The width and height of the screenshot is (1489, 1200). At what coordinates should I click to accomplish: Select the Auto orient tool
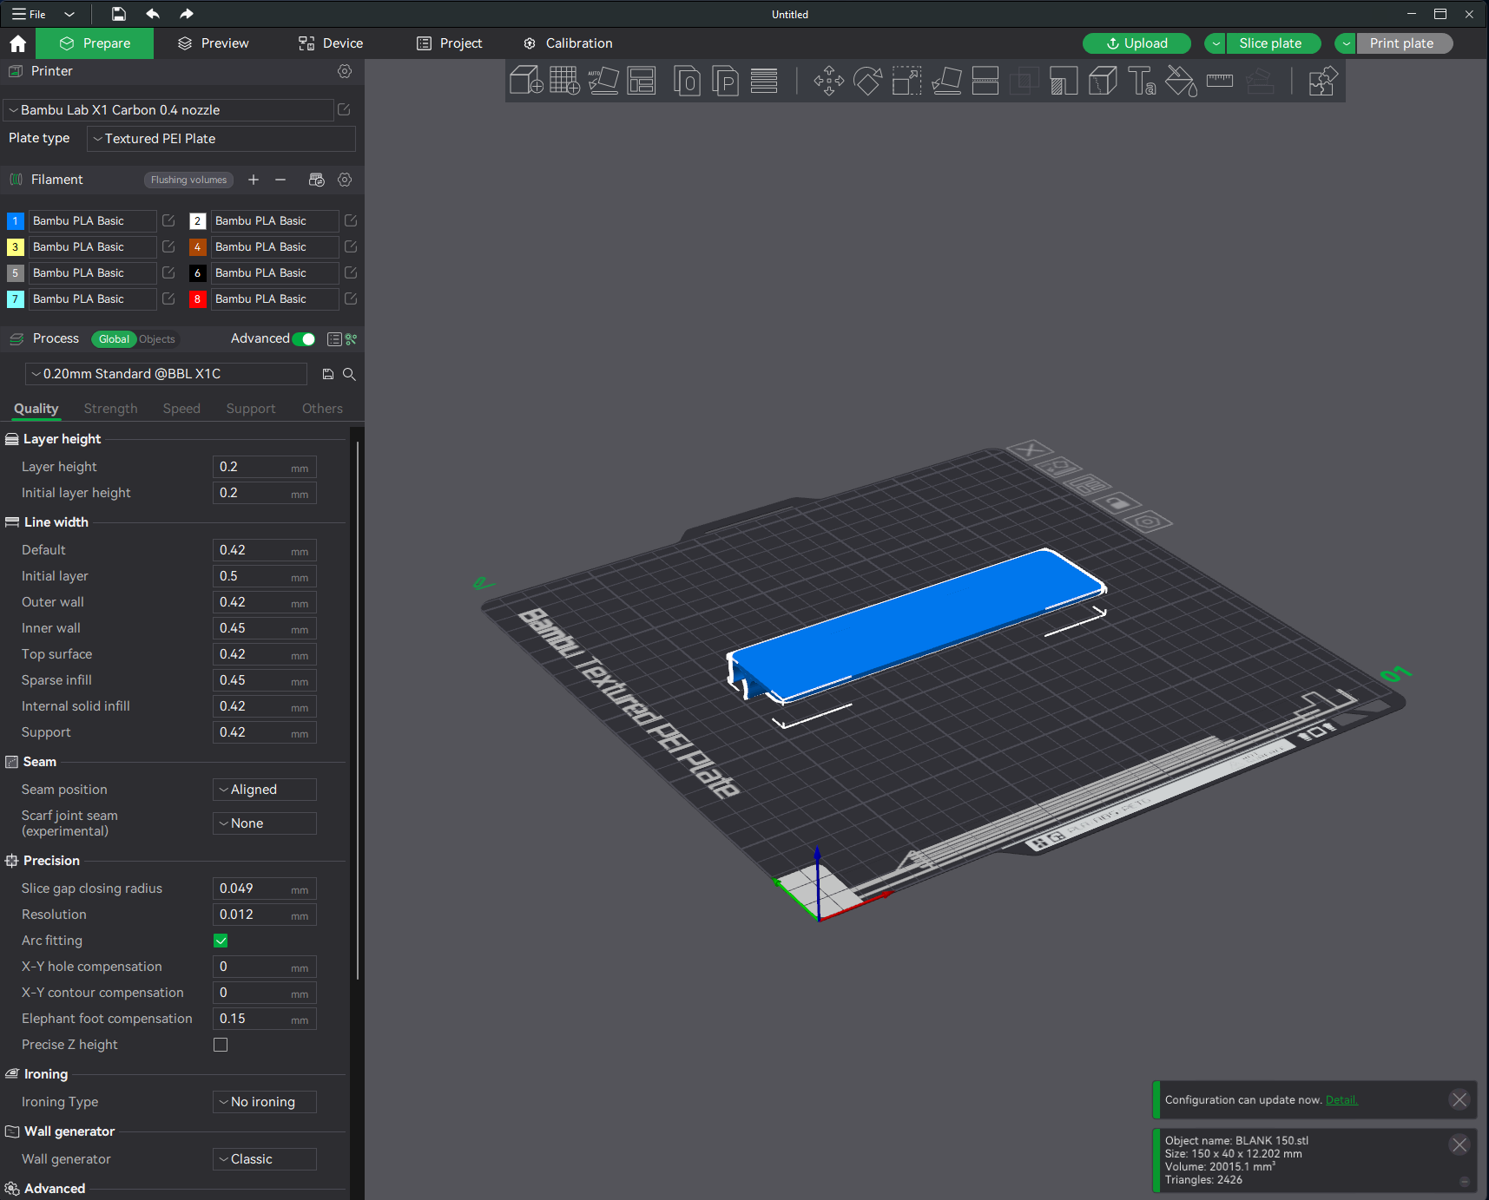point(603,81)
